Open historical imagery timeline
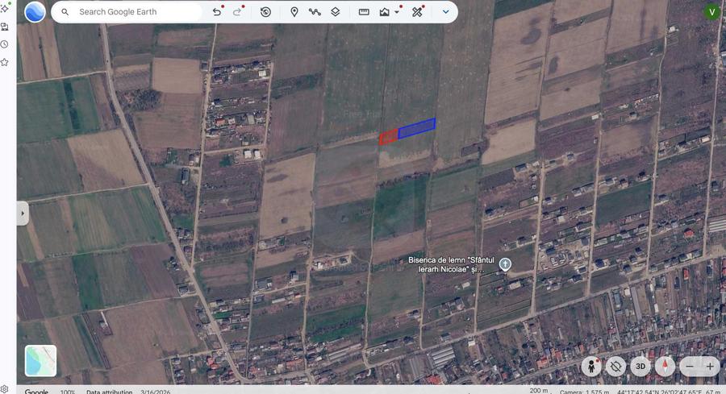Viewport: 726px width, 394px height. [265, 12]
